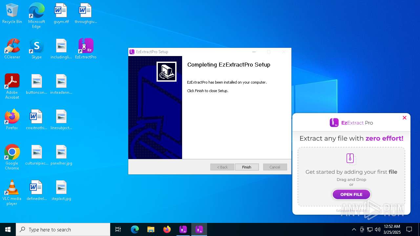Click the Back button in Setup
Image resolution: width=420 pixels, height=236 pixels.
[x=222, y=167]
